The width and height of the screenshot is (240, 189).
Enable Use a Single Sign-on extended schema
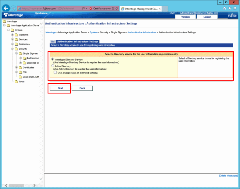[55, 72]
